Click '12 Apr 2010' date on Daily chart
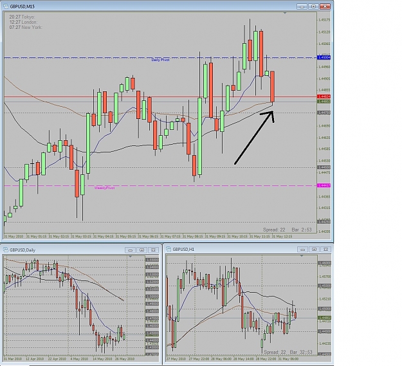Viewport: 402px width, 366px height. coord(35,359)
